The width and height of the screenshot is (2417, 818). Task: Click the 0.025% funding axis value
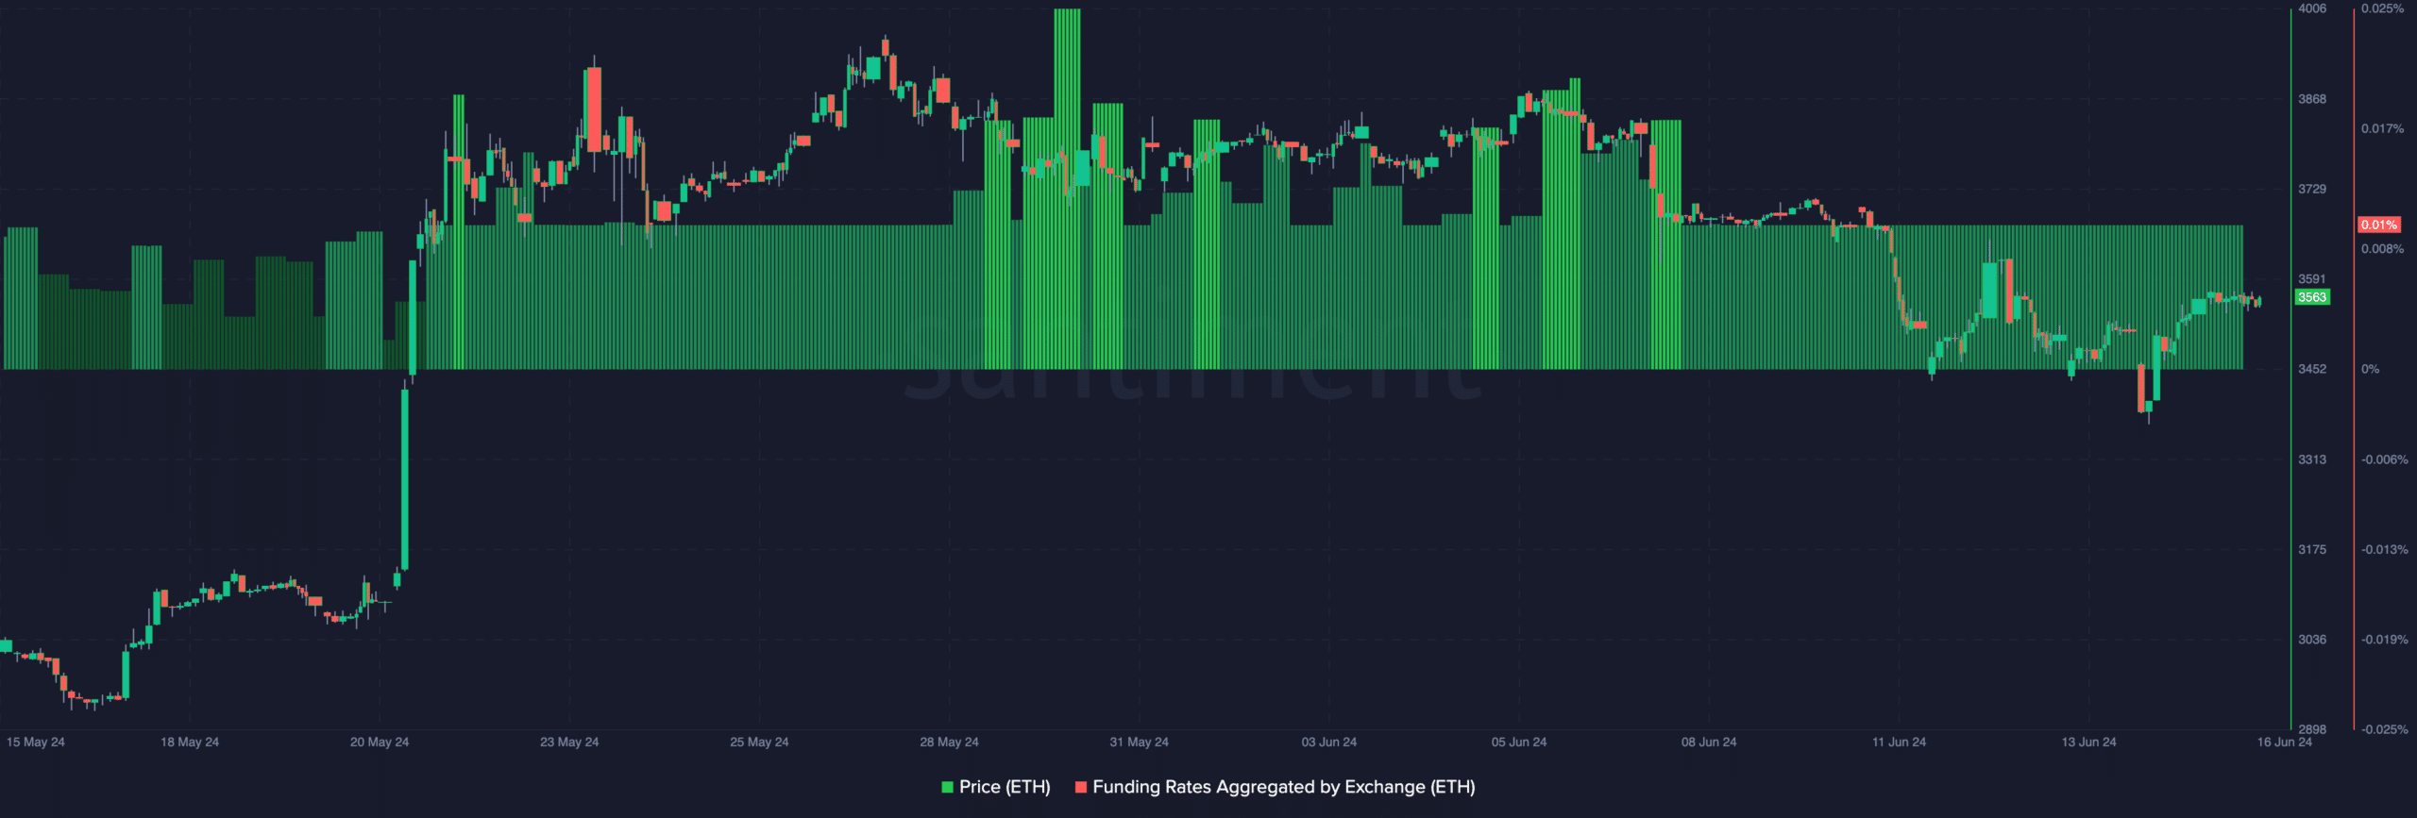tap(2382, 8)
